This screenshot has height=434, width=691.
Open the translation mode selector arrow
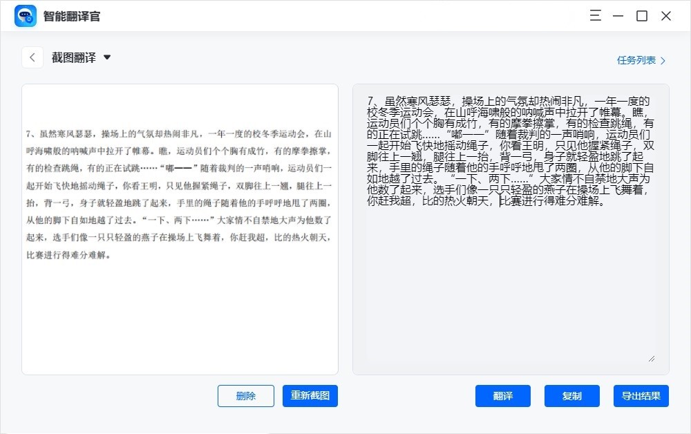[107, 58]
